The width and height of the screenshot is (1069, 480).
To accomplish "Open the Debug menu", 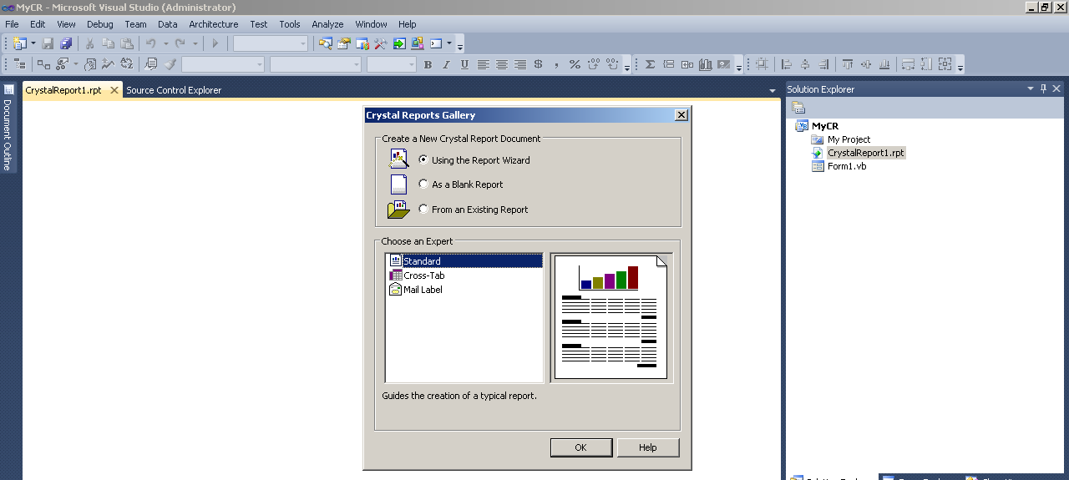I will (100, 24).
